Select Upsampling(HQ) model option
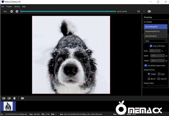 (x=156, y=27)
